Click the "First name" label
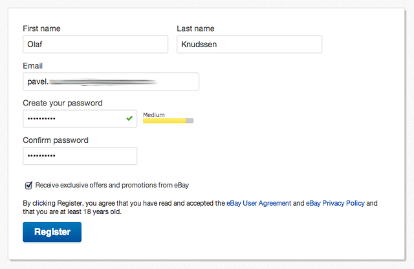 (41, 28)
